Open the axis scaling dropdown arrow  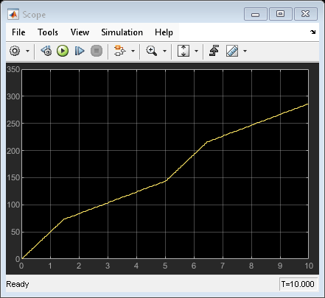196,51
